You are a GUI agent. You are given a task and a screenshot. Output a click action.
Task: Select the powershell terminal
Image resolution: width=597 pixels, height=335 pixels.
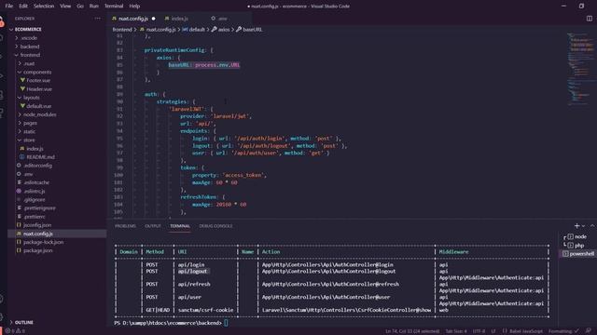578,254
